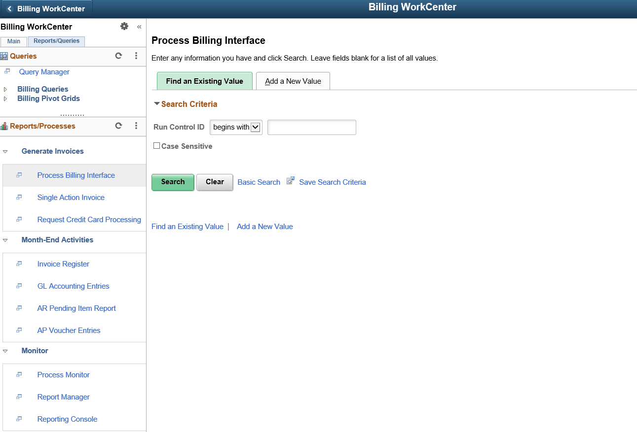
Task: Refresh the Reports/Processes pagelet
Action: 118,126
